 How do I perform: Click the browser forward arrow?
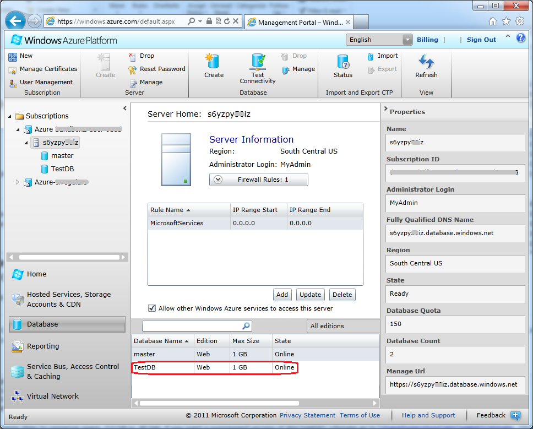pyautogui.click(x=34, y=21)
